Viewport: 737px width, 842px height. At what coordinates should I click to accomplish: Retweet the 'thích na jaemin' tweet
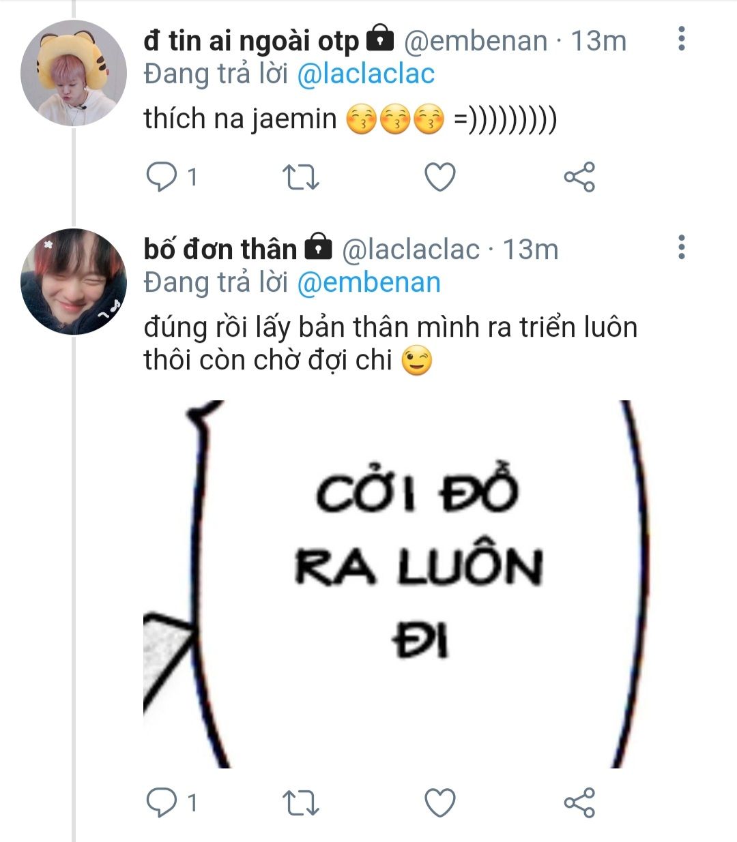(300, 177)
